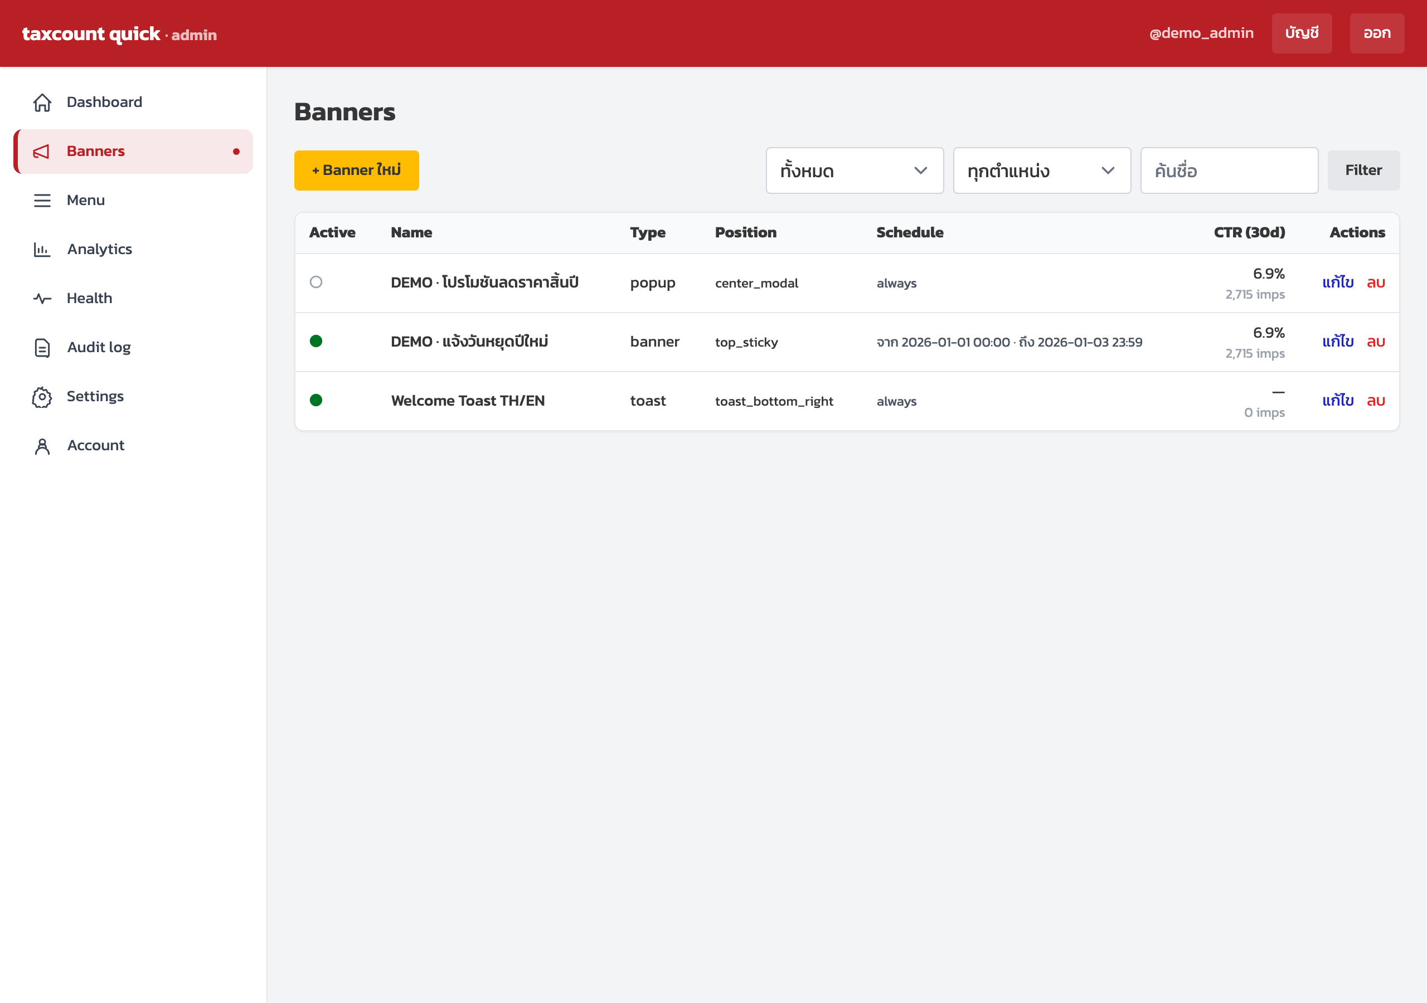Image resolution: width=1427 pixels, height=1003 pixels.
Task: Click the Menu hamburger icon
Action: tap(42, 201)
